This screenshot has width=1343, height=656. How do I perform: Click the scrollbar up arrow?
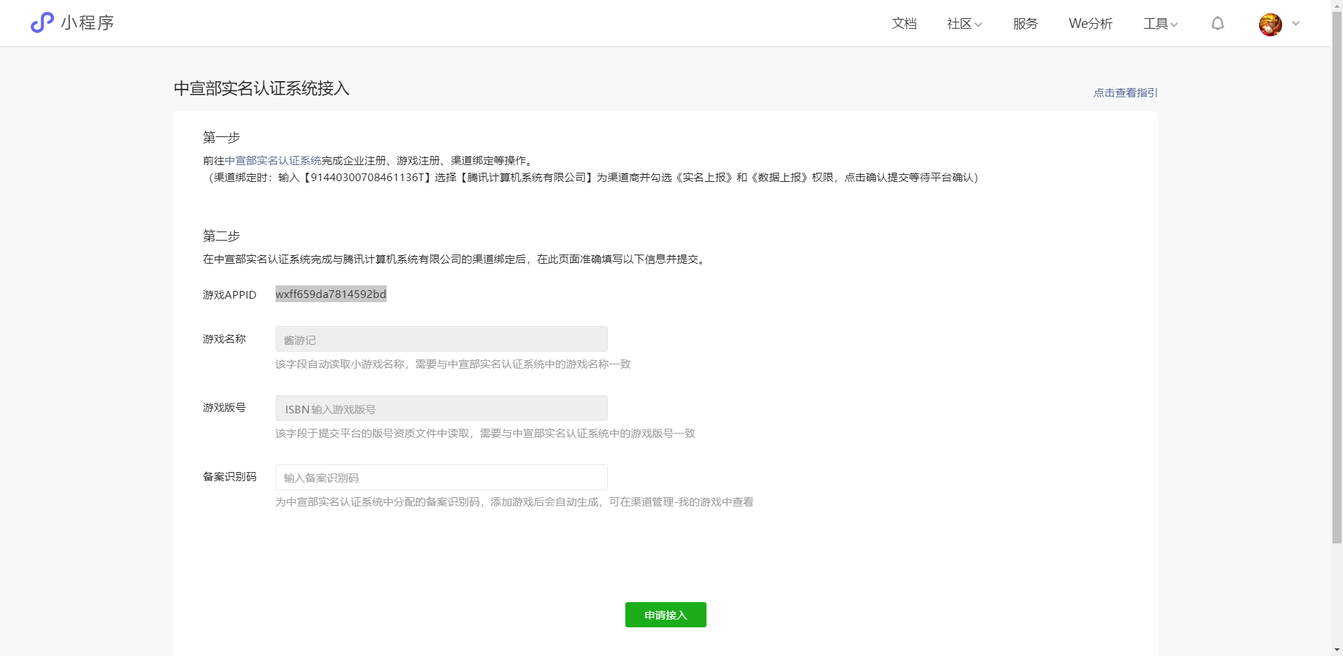point(1337,5)
